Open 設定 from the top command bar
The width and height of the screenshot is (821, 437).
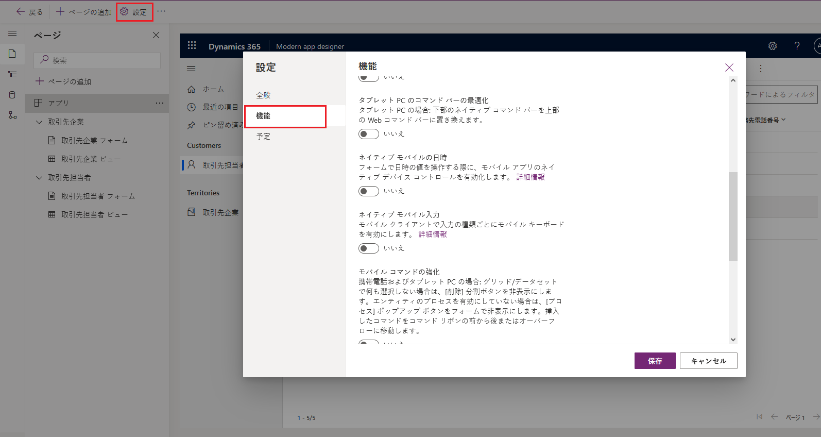click(x=134, y=12)
